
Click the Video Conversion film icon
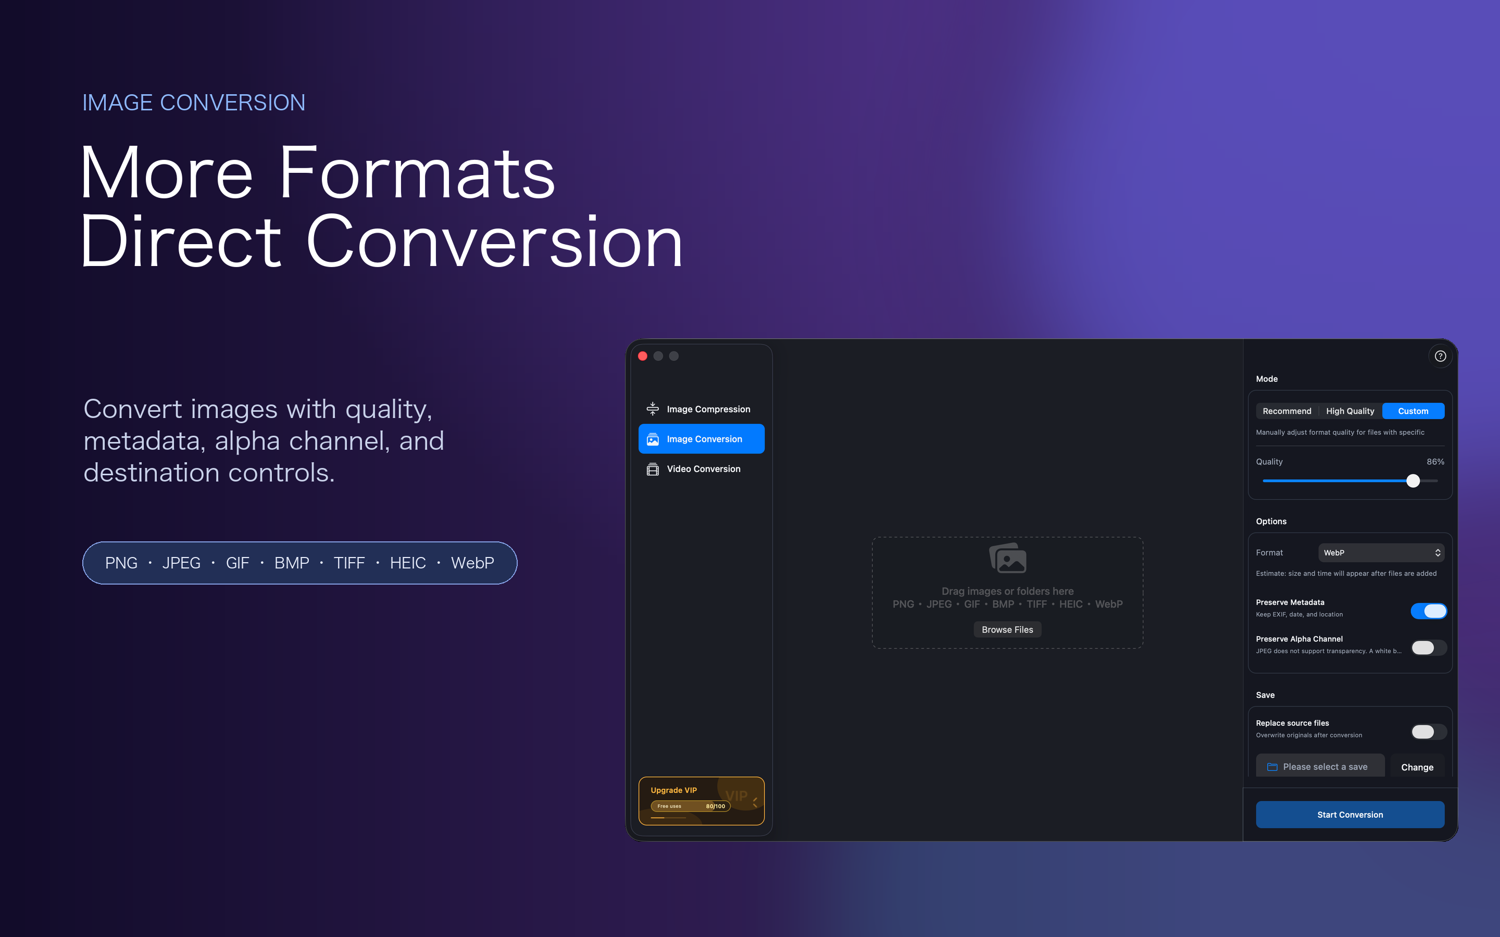[653, 469]
